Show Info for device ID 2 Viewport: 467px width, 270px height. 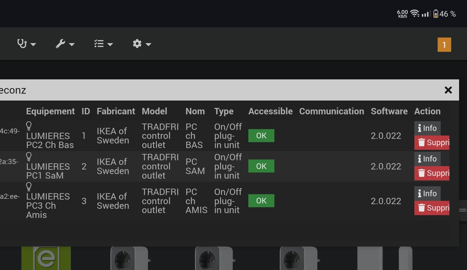tap(427, 159)
